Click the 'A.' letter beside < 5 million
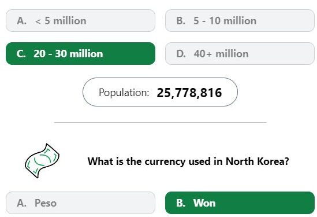The height and width of the screenshot is (217, 317). (21, 21)
